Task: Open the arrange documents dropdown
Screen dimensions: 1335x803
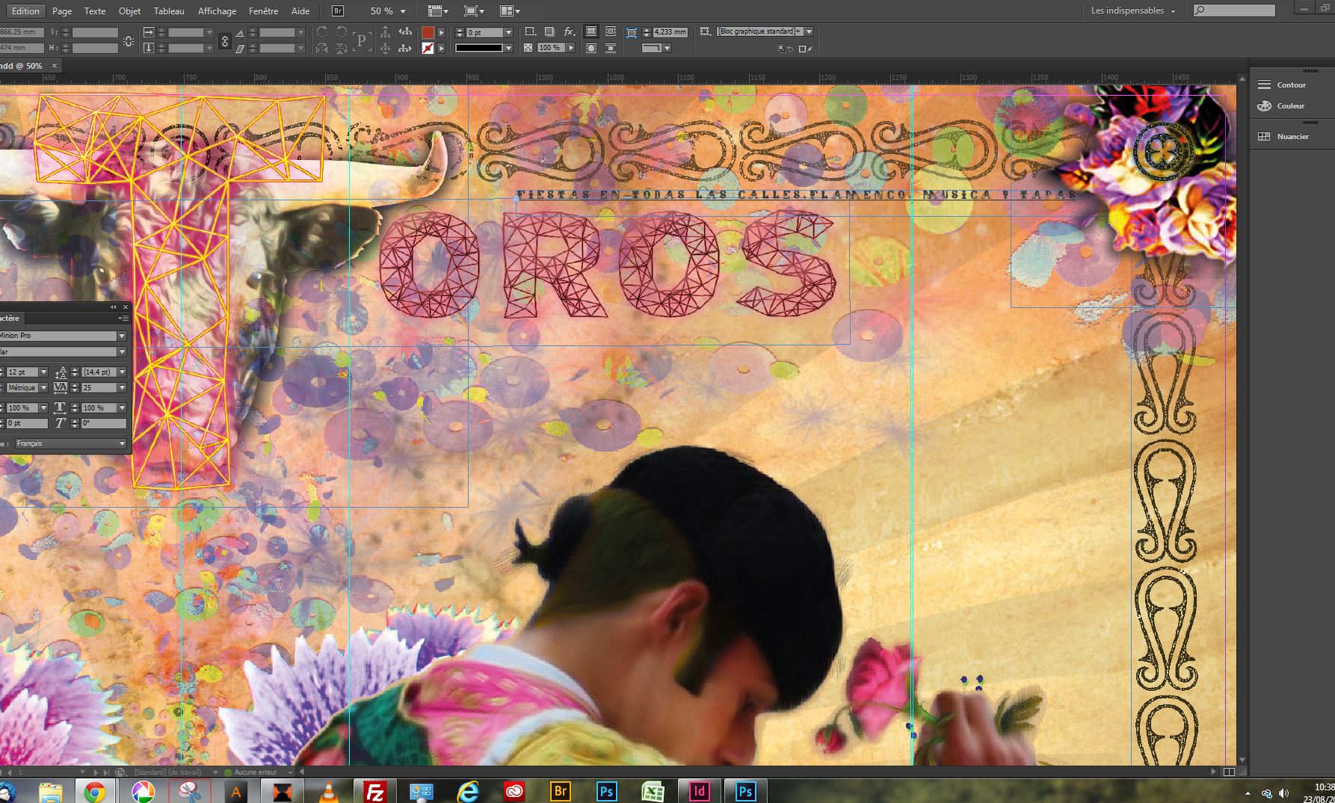Action: (x=509, y=11)
